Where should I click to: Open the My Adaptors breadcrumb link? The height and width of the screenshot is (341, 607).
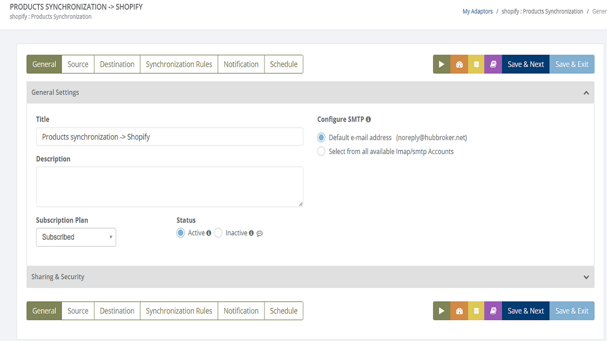478,11
